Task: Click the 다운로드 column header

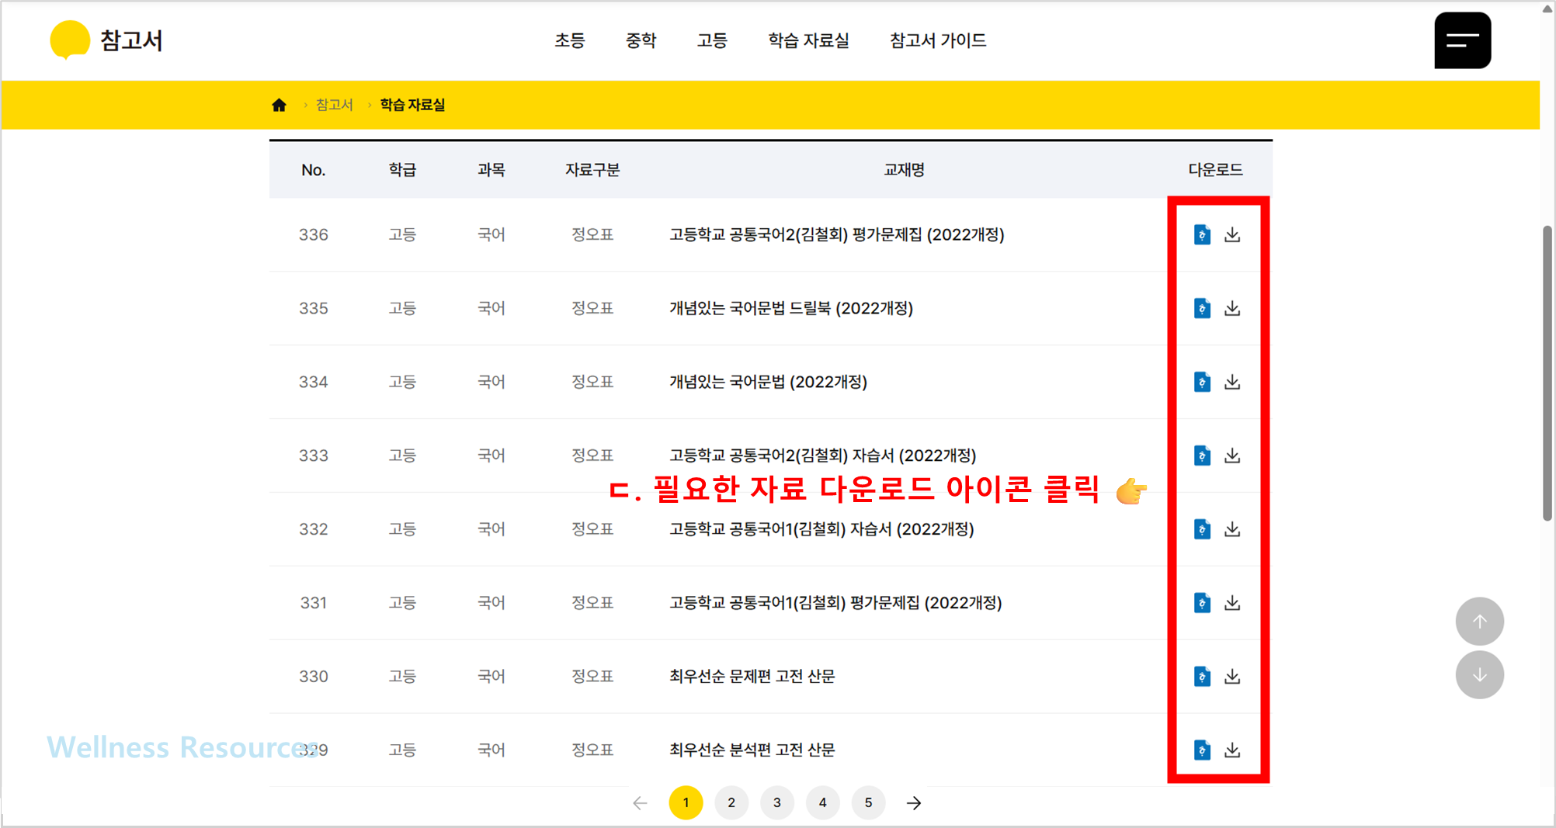Action: coord(1216,170)
